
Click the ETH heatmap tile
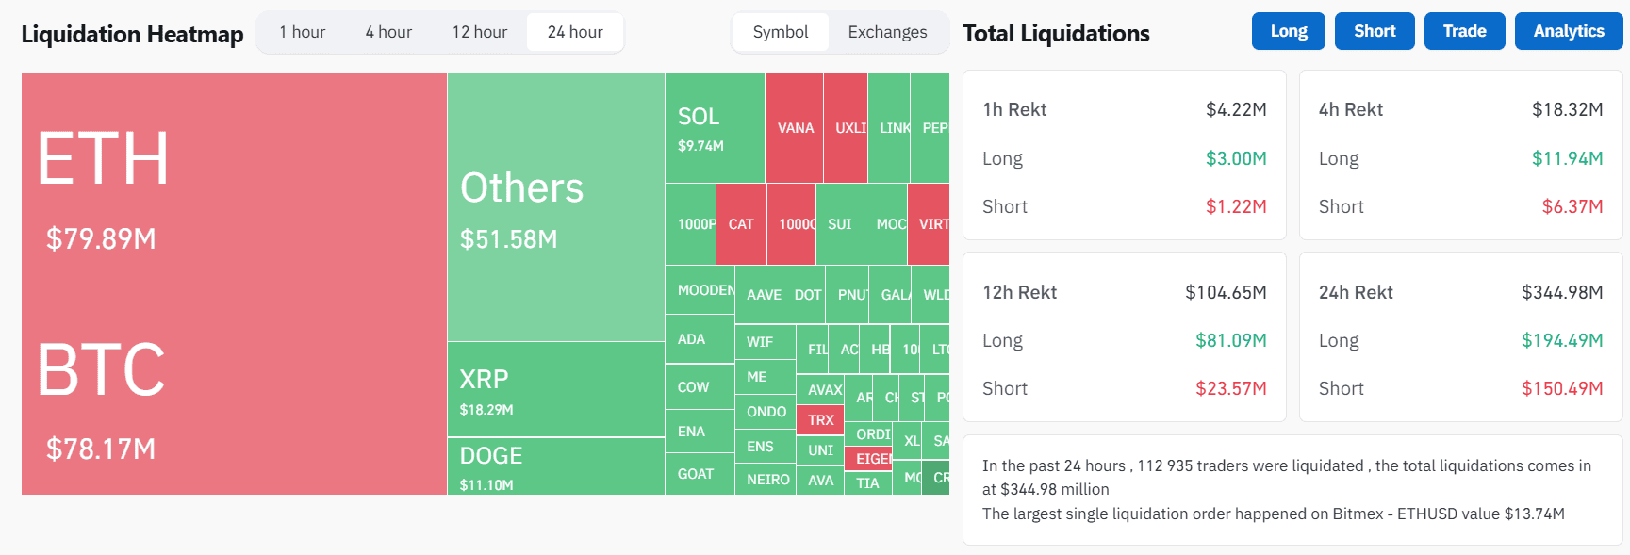[x=234, y=179]
